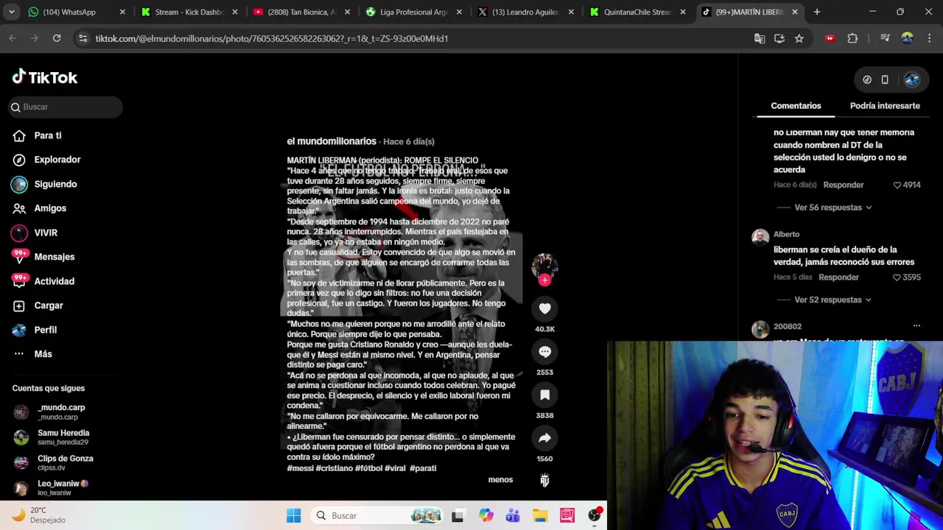
Task: Open TikTok profile avatar in top bar
Action: coord(912,79)
